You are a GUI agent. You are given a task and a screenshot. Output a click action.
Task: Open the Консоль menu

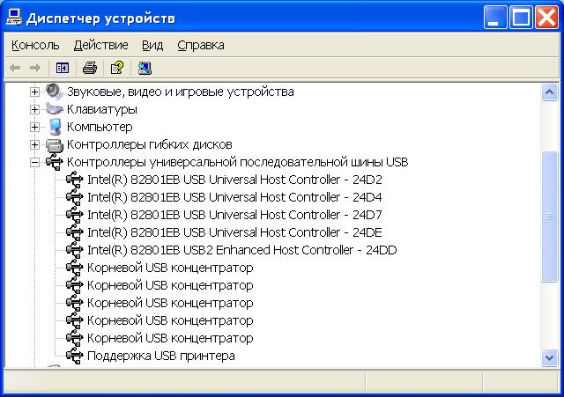35,45
